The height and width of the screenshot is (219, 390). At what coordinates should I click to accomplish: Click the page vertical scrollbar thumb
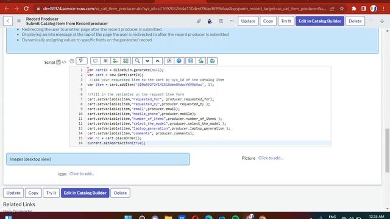388,150
